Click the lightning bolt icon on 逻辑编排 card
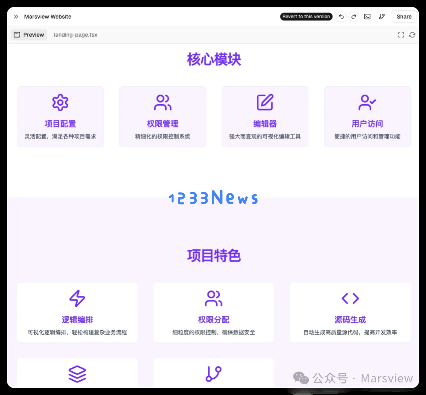The image size is (426, 395). click(x=77, y=298)
